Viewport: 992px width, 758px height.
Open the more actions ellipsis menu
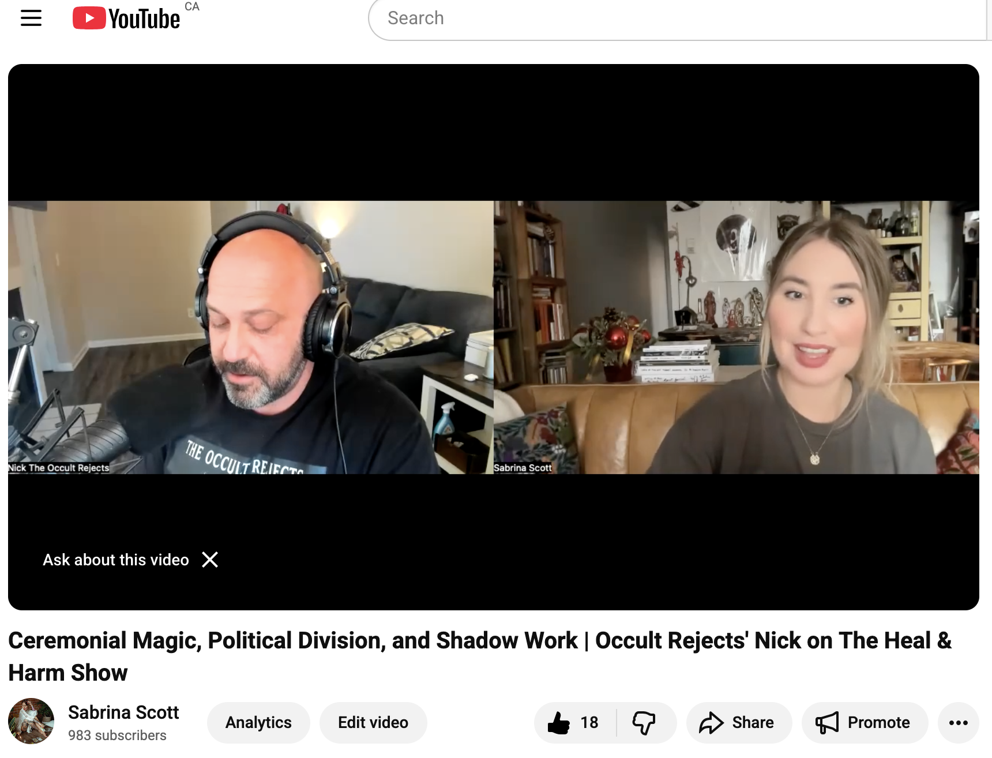(959, 722)
